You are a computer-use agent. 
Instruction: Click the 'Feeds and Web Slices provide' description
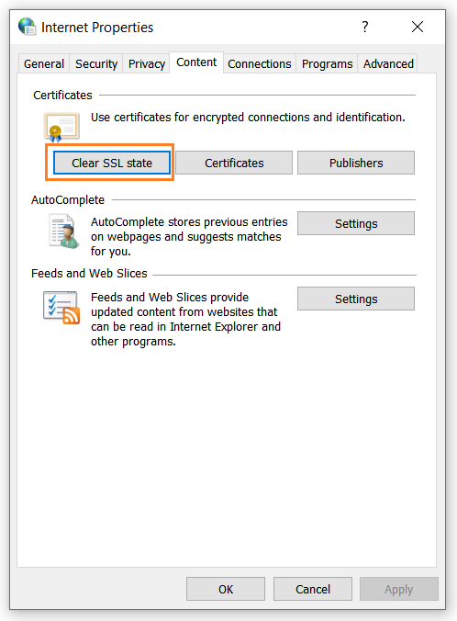point(185,319)
